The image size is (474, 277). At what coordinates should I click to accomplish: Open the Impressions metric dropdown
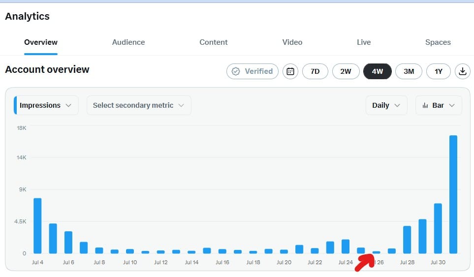pyautogui.click(x=46, y=105)
